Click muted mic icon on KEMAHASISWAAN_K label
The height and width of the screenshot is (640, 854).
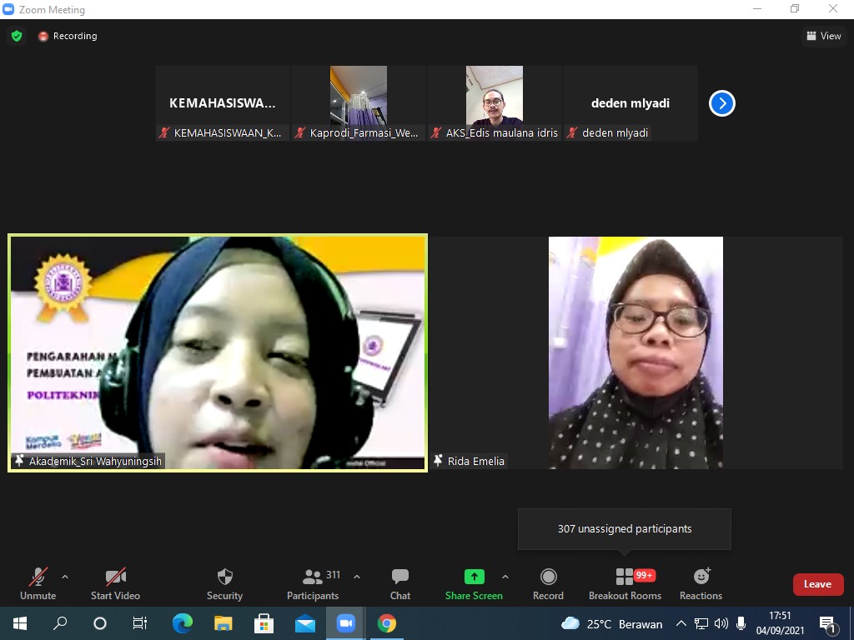pos(164,132)
